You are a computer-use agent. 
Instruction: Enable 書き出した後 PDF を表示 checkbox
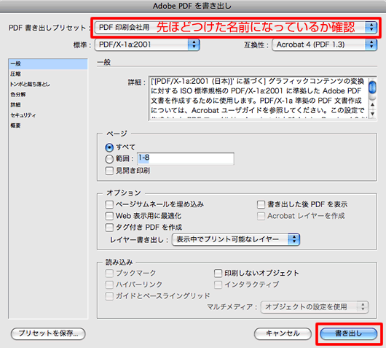(261, 204)
